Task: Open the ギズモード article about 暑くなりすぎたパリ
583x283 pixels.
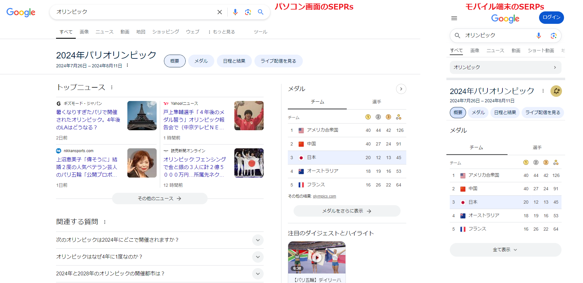Action: point(88,120)
